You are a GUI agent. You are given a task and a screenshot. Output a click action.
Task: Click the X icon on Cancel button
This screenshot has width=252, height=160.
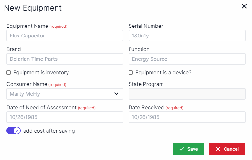tap(218, 149)
